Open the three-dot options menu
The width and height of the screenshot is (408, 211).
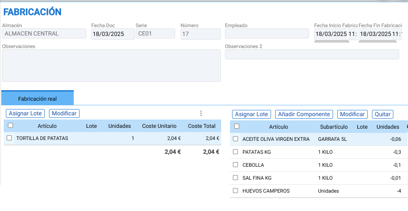201,113
